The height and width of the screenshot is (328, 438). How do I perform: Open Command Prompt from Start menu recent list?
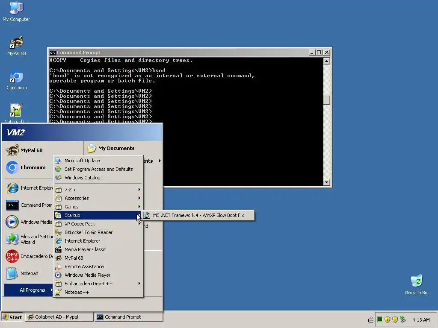point(29,205)
